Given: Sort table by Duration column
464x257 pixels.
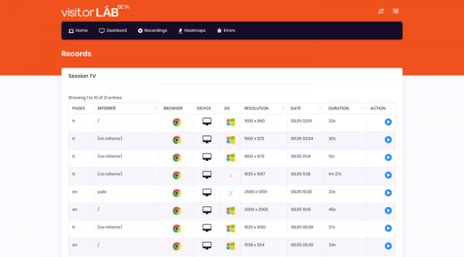Looking at the screenshot, I should (345, 108).
